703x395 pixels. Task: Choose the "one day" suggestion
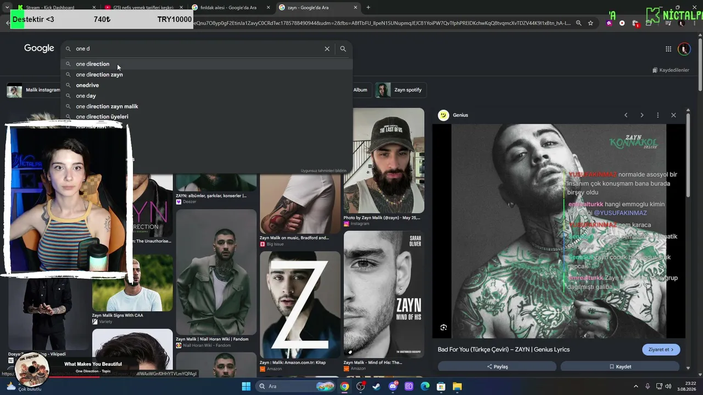coord(206,96)
